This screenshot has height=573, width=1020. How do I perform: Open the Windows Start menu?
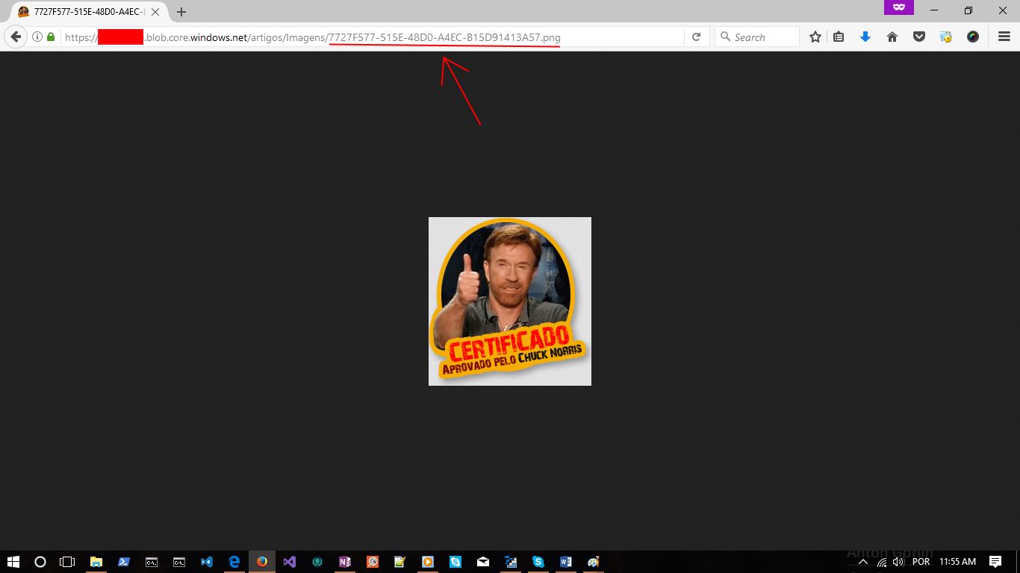[13, 562]
